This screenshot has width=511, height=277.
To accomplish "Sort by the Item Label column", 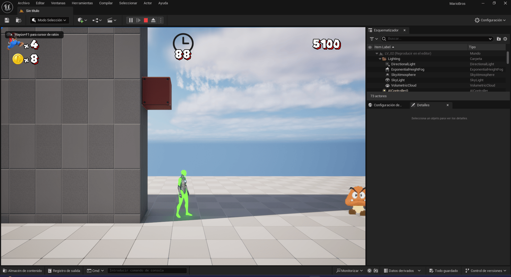I will pos(420,47).
